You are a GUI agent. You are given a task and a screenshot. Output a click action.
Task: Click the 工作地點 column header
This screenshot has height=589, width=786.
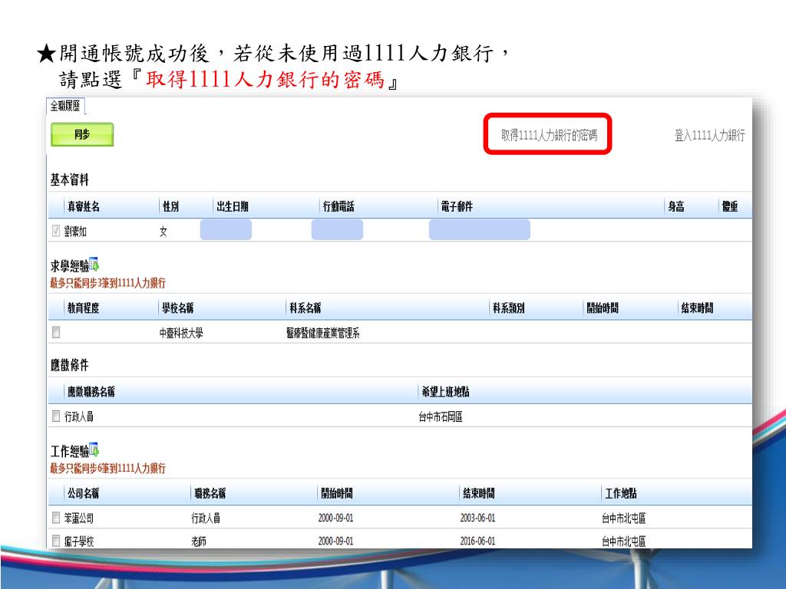[x=620, y=493]
